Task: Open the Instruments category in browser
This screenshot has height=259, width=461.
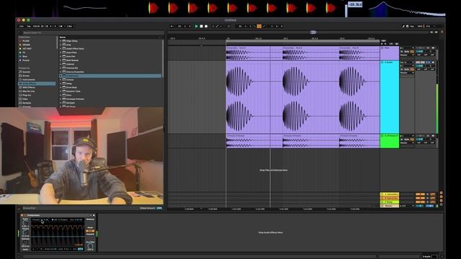Action: (x=29, y=80)
